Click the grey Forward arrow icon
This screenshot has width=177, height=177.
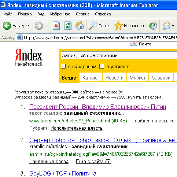(39, 26)
